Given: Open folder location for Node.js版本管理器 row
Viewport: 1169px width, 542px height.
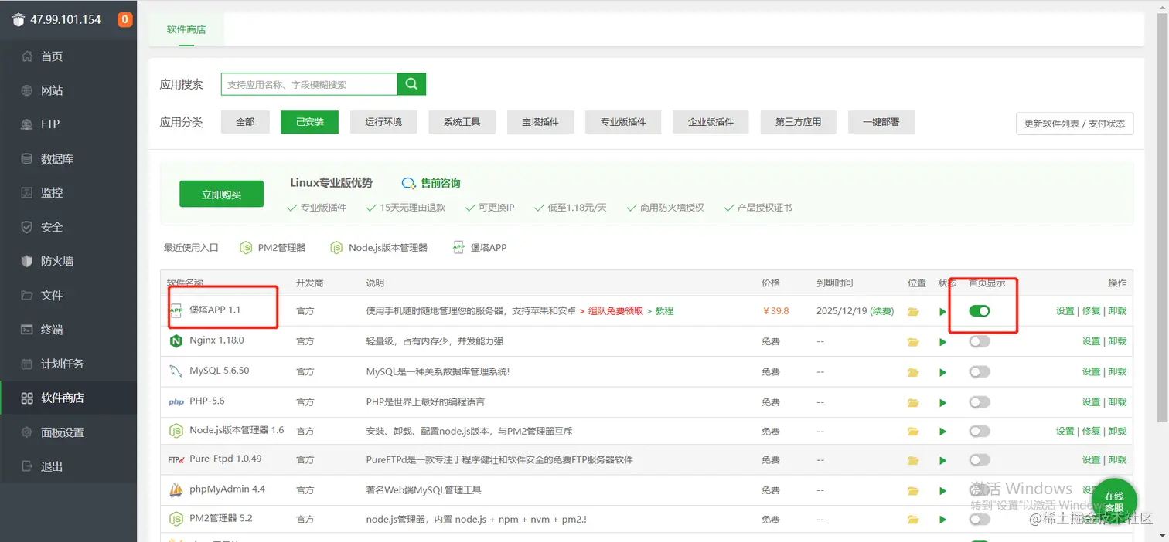Looking at the screenshot, I should click(913, 432).
